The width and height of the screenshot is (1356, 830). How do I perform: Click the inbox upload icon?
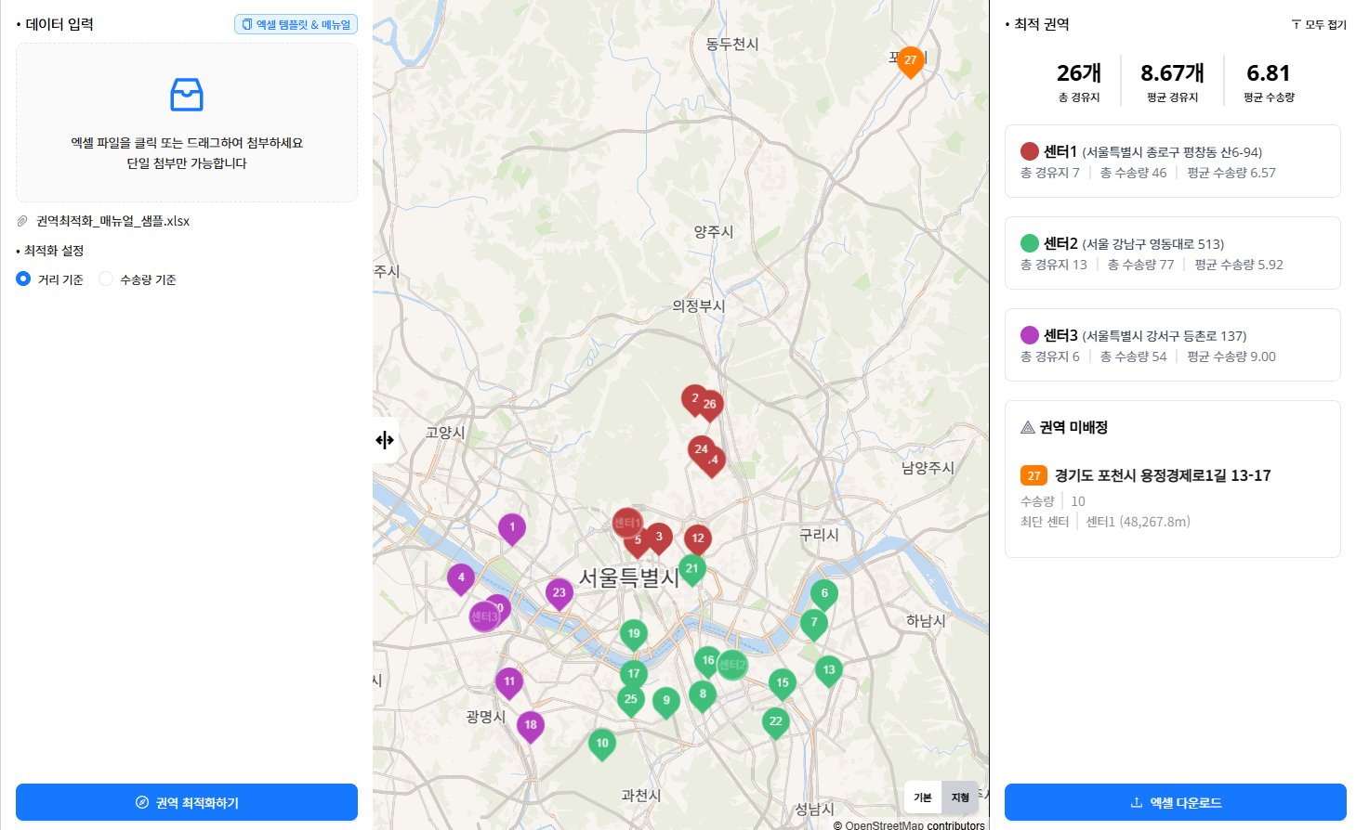point(187,95)
